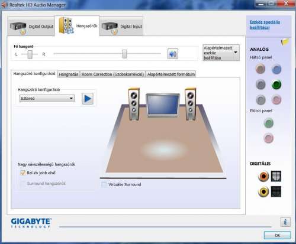Click the pink front panel jack
The width and height of the screenshot is (296, 244).
tap(269, 138)
